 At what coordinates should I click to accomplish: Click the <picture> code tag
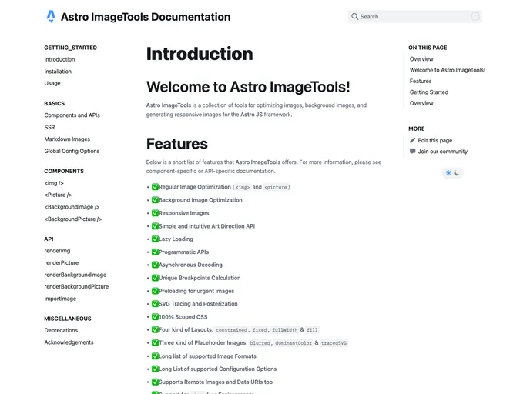click(276, 187)
